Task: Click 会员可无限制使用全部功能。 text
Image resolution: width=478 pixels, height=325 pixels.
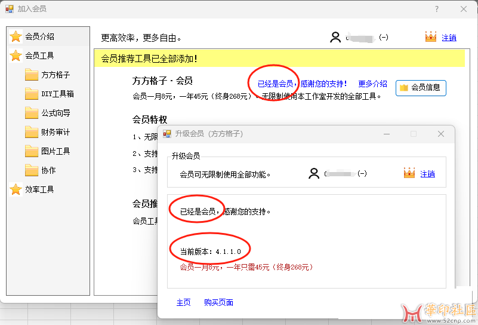Action: (225, 174)
